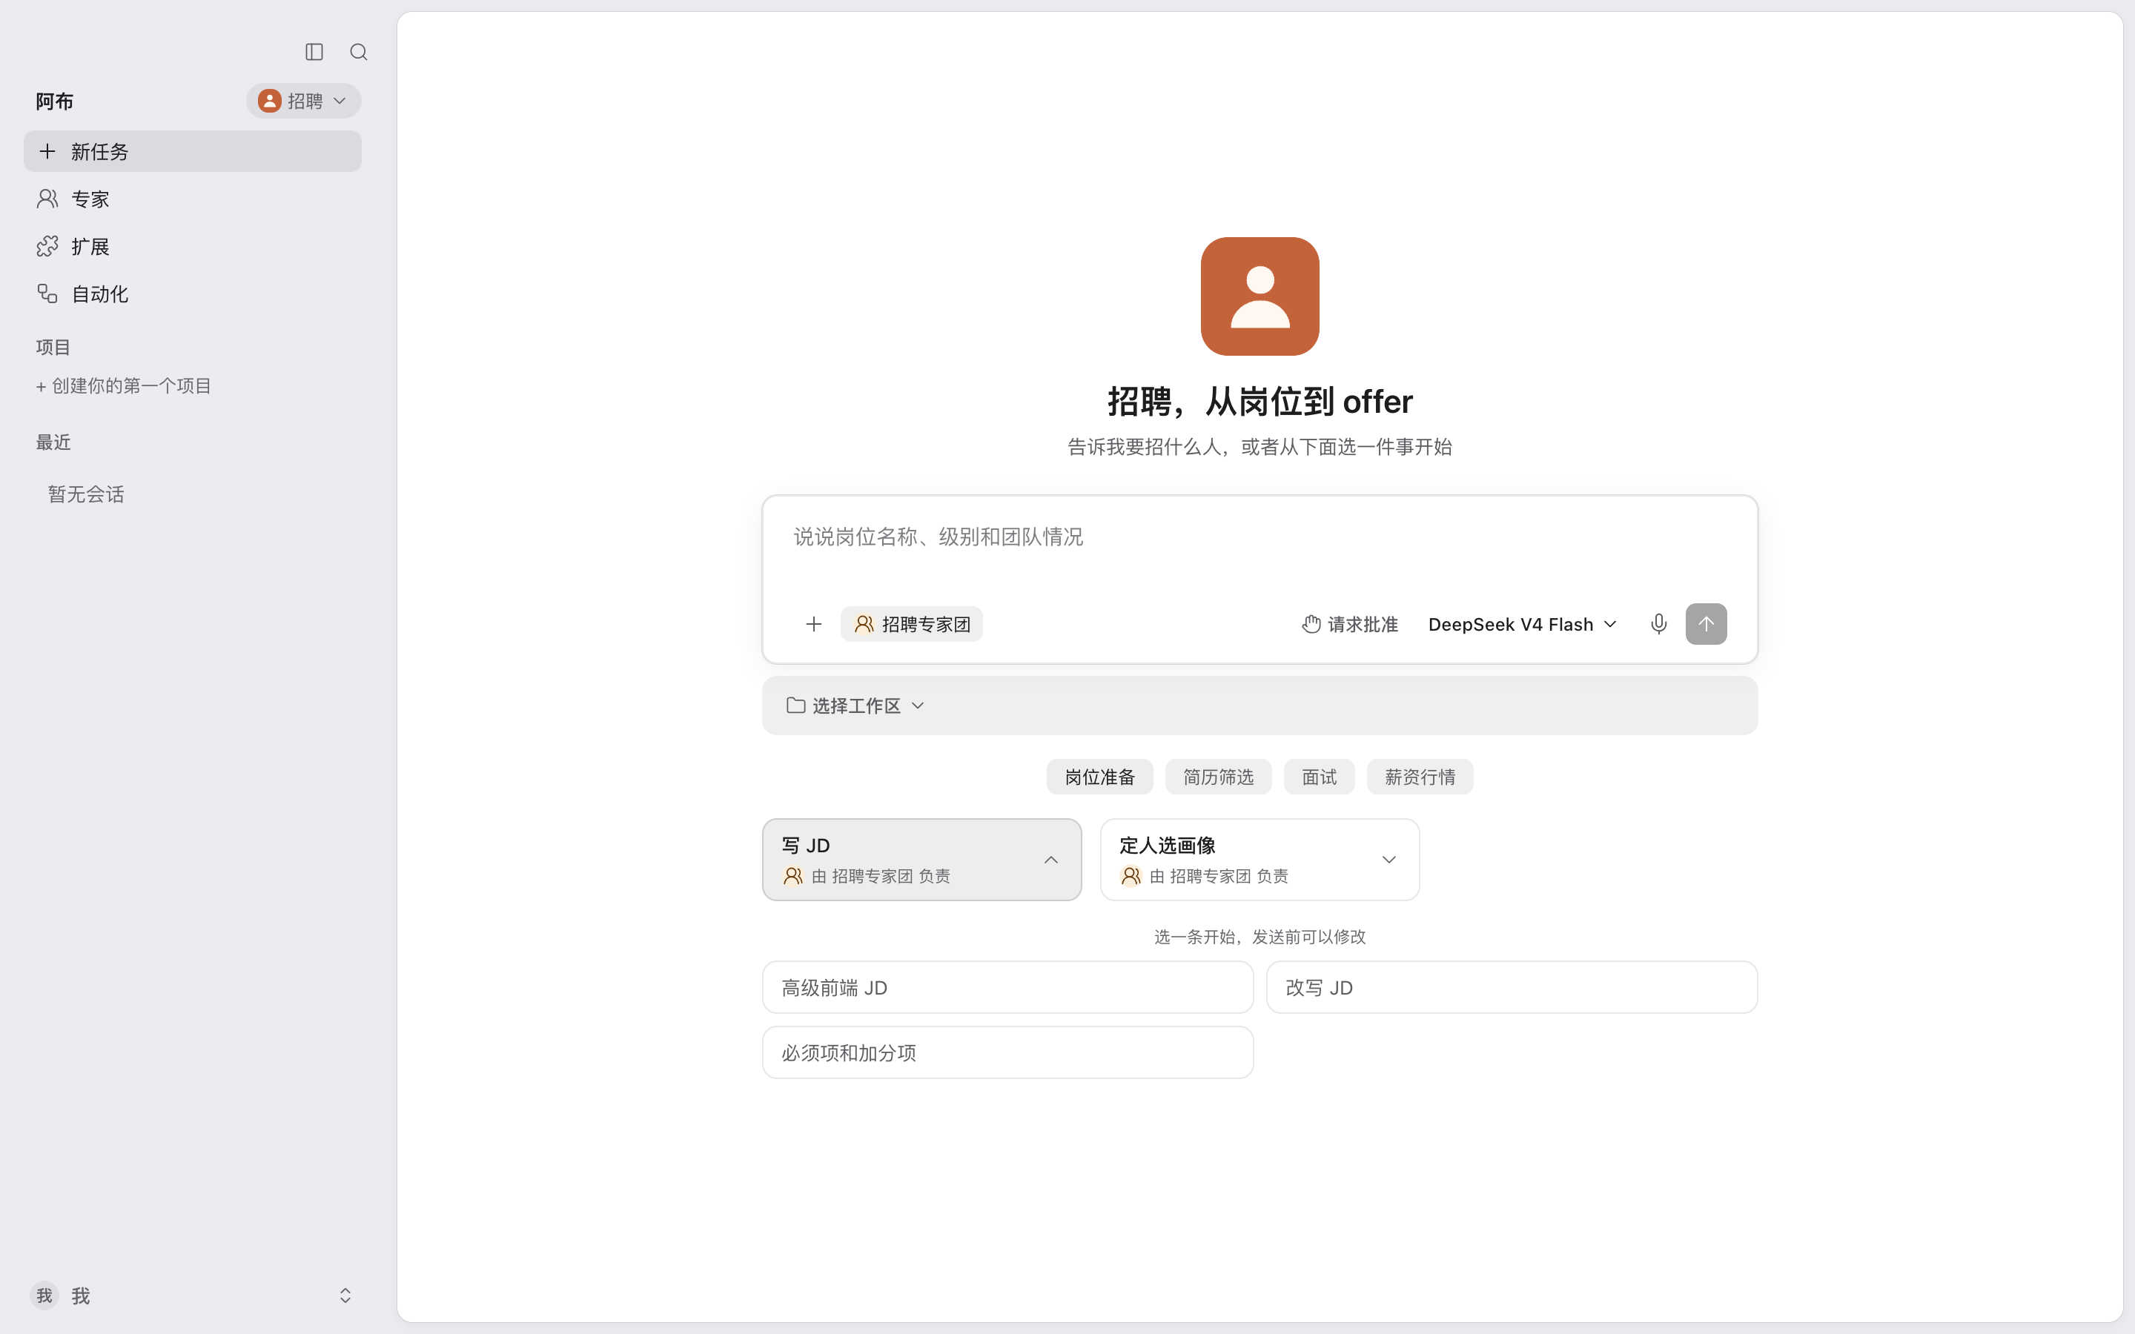Viewport: 2135px width, 1334px height.
Task: Choose the 必须项和加分项 prompt
Action: click(1007, 1052)
